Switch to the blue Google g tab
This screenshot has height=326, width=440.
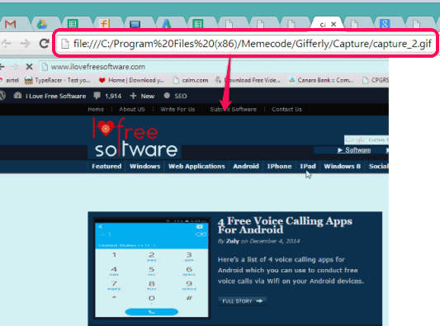tap(385, 24)
